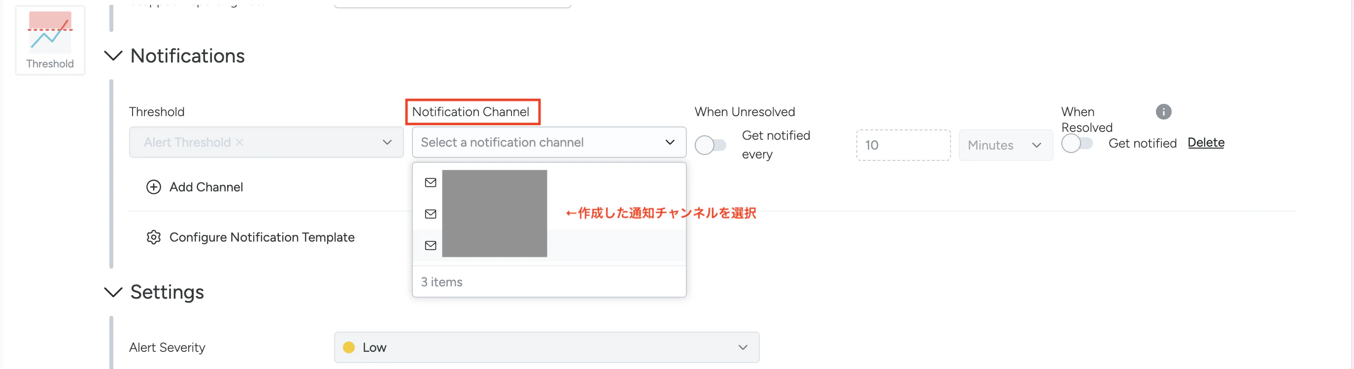This screenshot has height=369, width=1354.
Task: Open the Select a notification channel dropdown
Action: (549, 142)
